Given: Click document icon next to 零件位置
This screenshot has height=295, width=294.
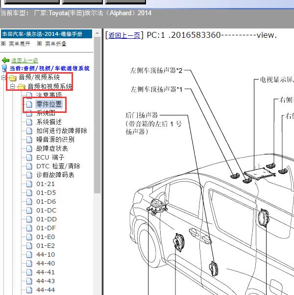Looking at the screenshot, I should 29,104.
